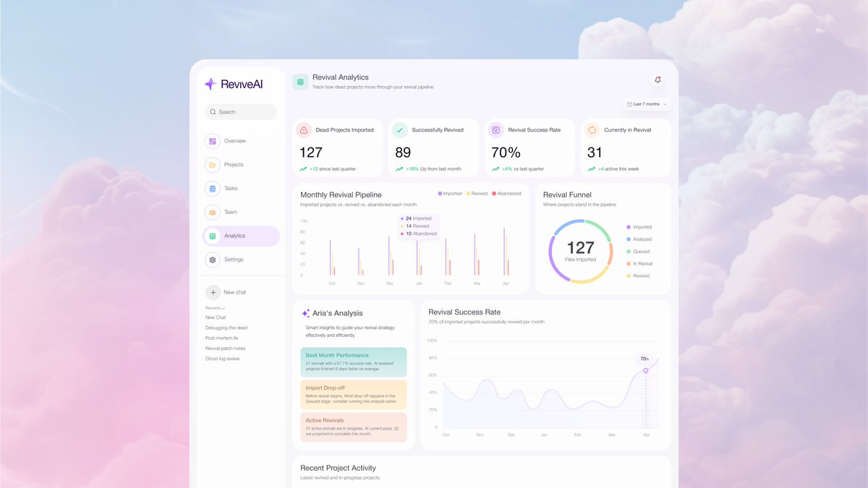The width and height of the screenshot is (868, 488).
Task: Open the Import Drop-off insight card
Action: tap(354, 395)
